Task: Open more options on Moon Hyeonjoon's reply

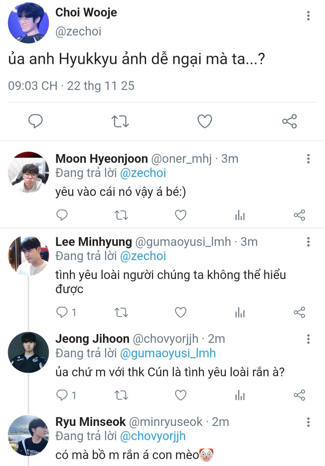Action: click(308, 159)
